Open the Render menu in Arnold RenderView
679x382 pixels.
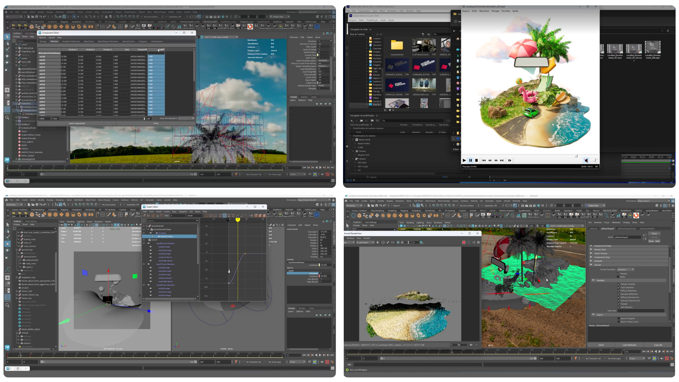point(367,238)
